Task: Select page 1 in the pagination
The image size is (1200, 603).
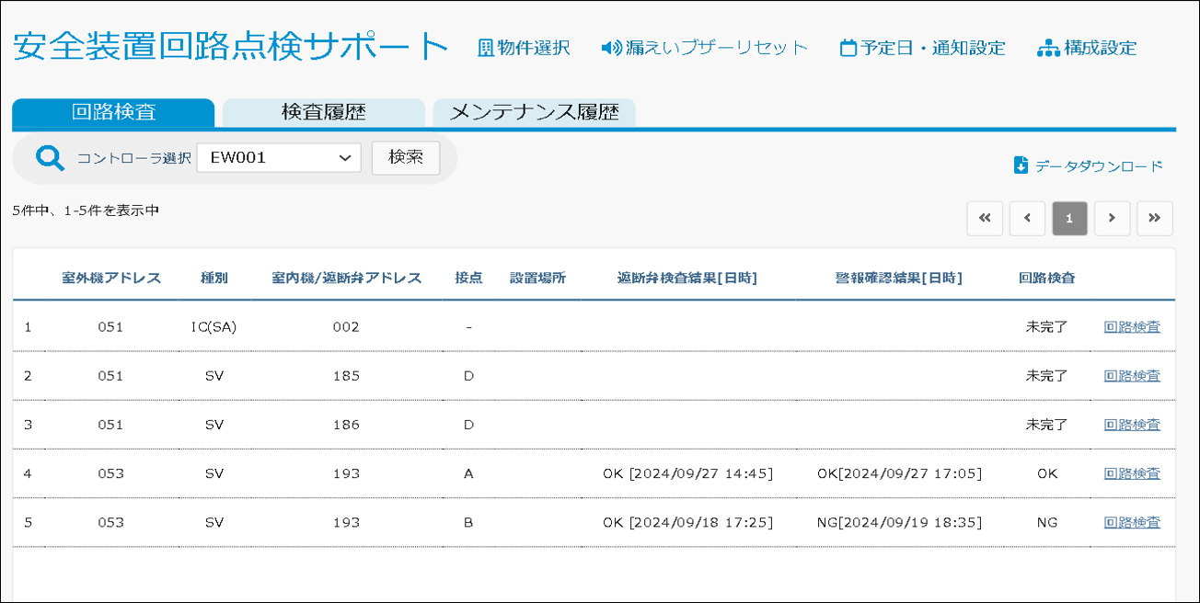Action: [x=1069, y=219]
